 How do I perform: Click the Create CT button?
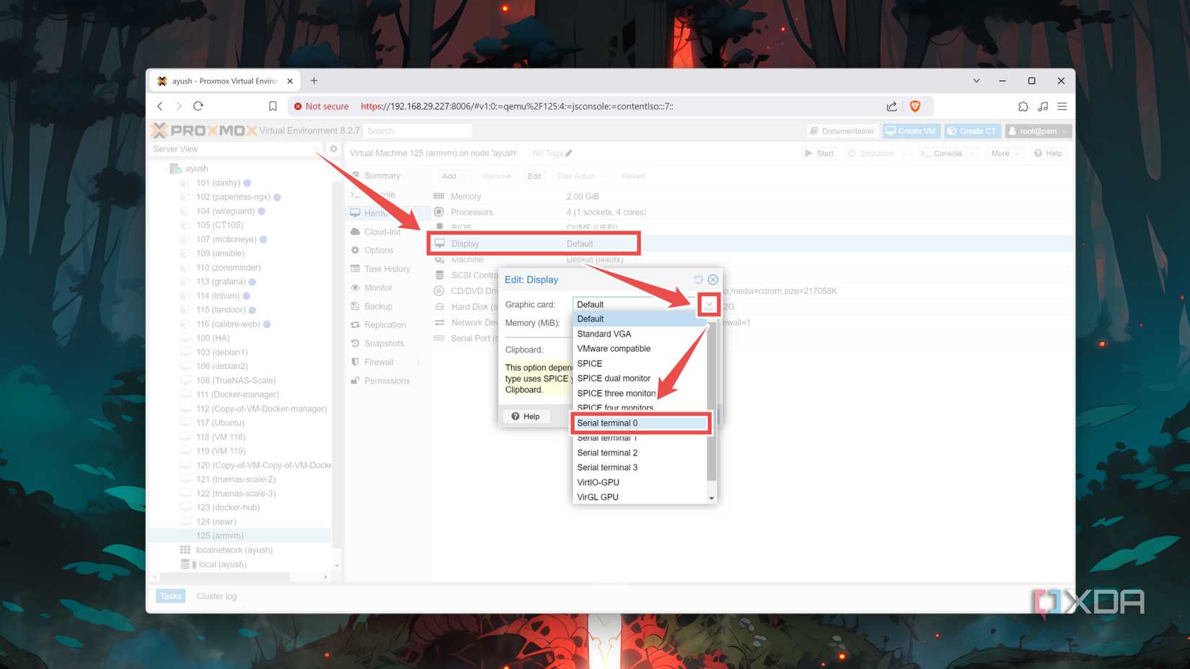point(972,130)
